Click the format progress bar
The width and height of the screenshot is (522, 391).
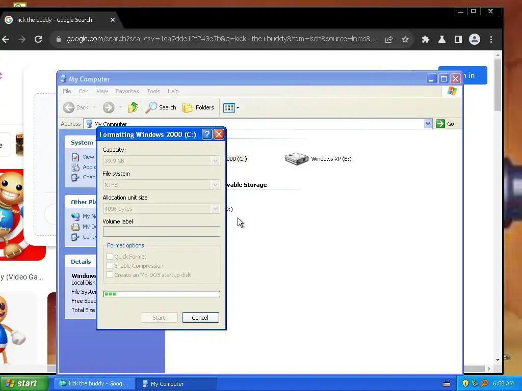pyautogui.click(x=162, y=294)
